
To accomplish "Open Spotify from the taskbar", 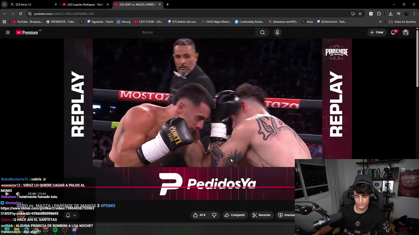I will 55,230.
